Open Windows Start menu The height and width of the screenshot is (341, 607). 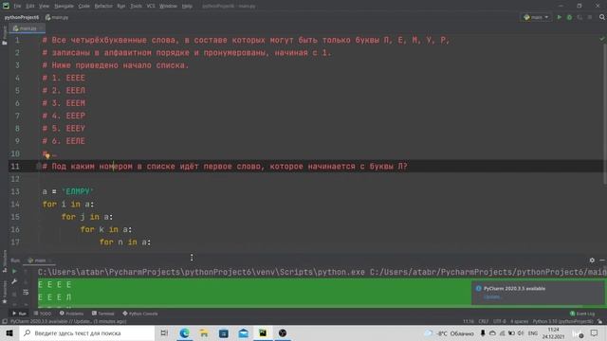pyautogui.click(x=9, y=332)
